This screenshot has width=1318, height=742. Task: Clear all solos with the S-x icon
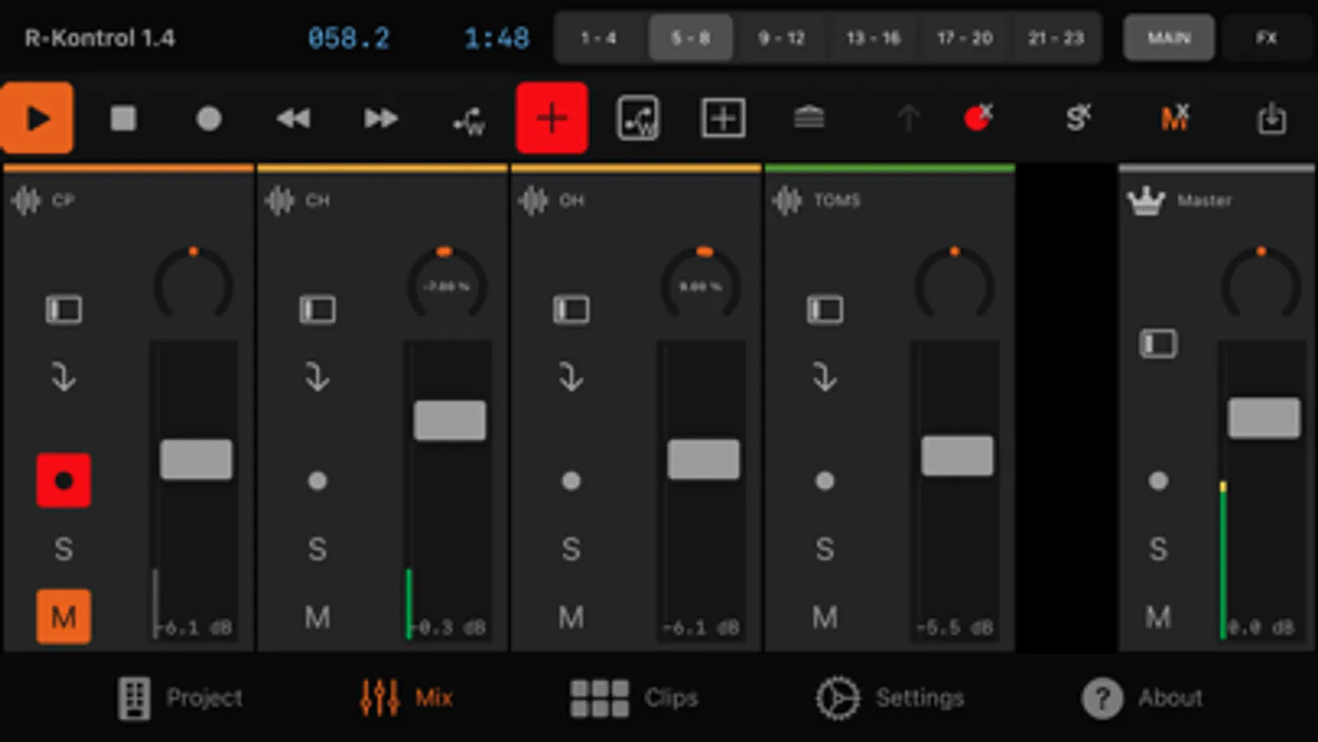click(1077, 118)
